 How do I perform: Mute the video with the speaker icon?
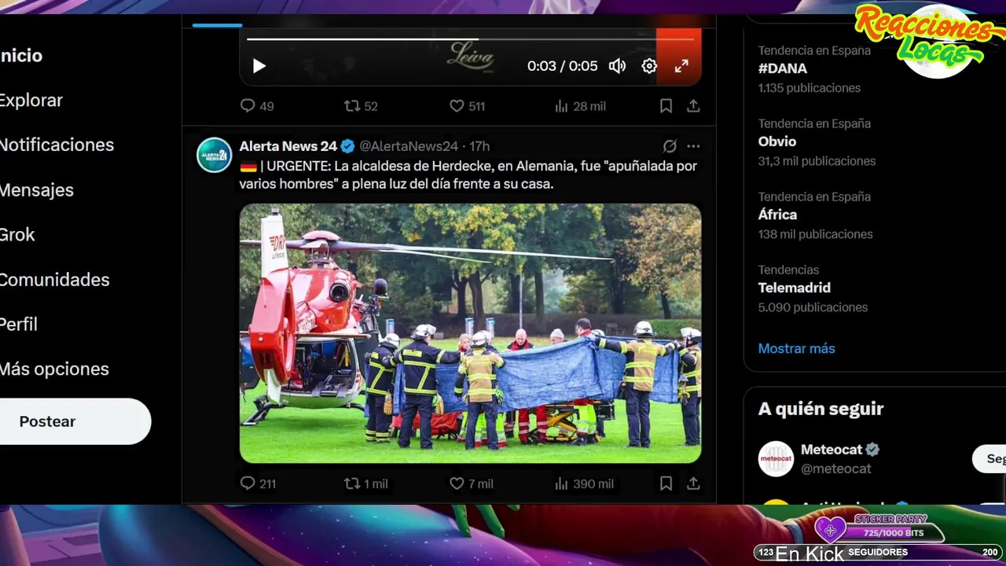618,66
